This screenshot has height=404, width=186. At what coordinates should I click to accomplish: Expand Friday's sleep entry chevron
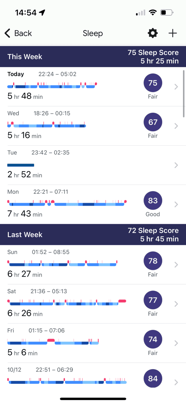click(x=176, y=343)
